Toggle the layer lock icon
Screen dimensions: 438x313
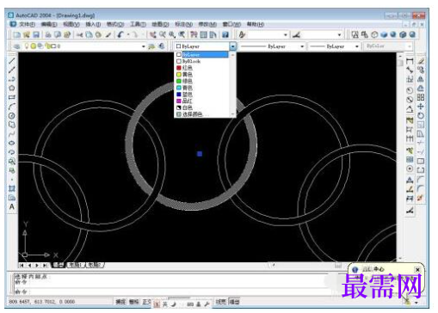(x=47, y=46)
